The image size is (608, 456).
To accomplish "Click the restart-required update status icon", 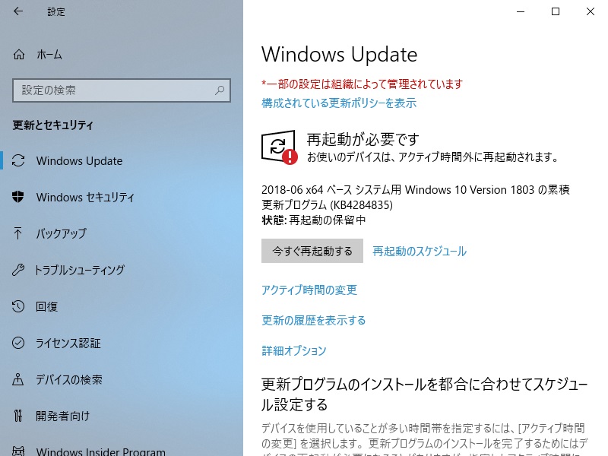I will pyautogui.click(x=279, y=147).
